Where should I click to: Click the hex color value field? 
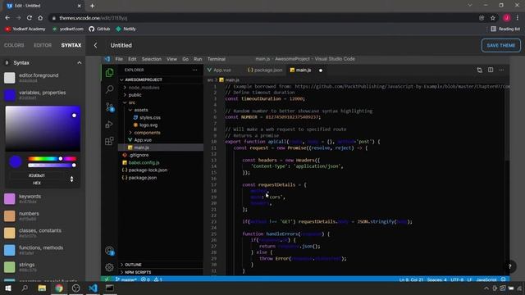coord(37,175)
